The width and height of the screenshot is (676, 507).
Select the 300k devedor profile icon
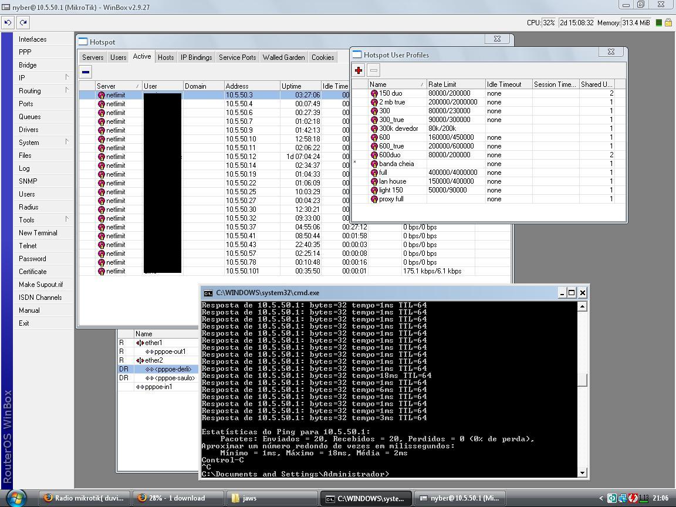point(374,129)
